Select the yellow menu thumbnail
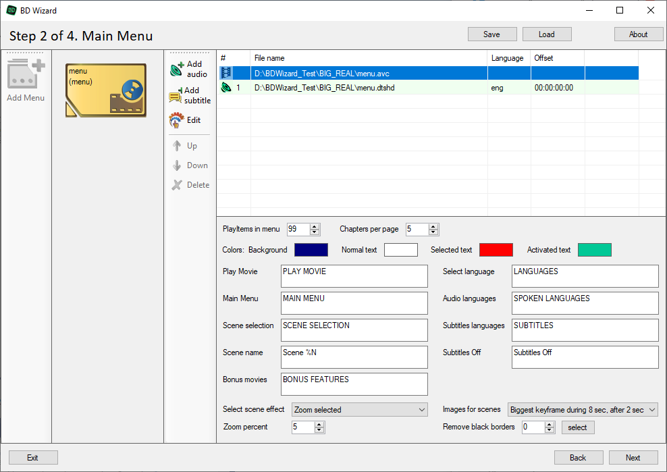Viewport: 667px width, 472px height. coord(106,90)
